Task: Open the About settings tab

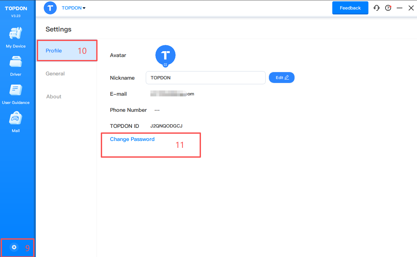Action: [x=54, y=97]
